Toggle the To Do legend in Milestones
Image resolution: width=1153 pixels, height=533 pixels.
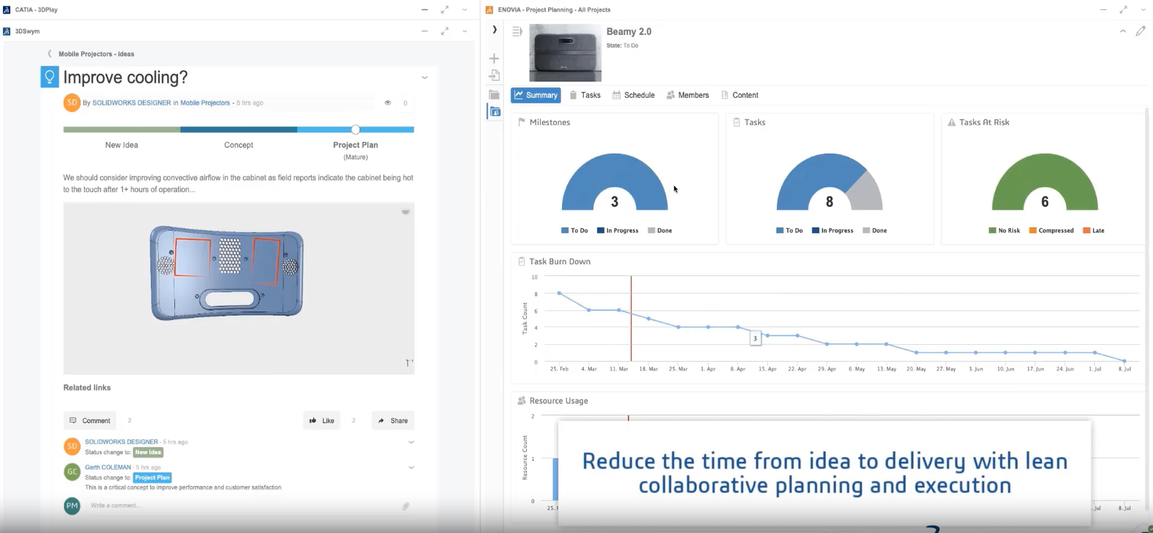pyautogui.click(x=574, y=231)
